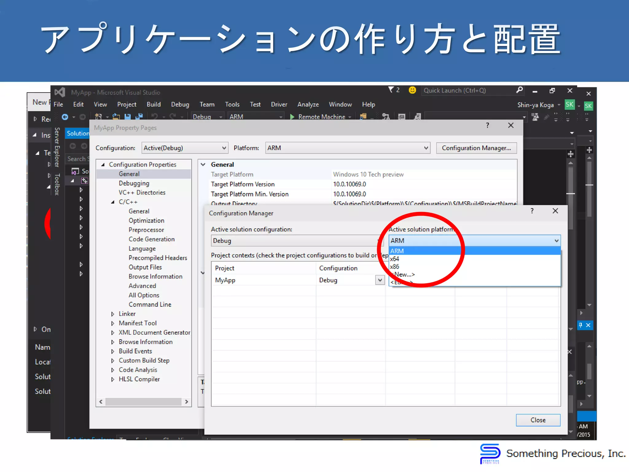Viewport: 629px width, 472px height.
Task: Click the Target Platform Version value 10.0.10069.0
Action: [350, 184]
